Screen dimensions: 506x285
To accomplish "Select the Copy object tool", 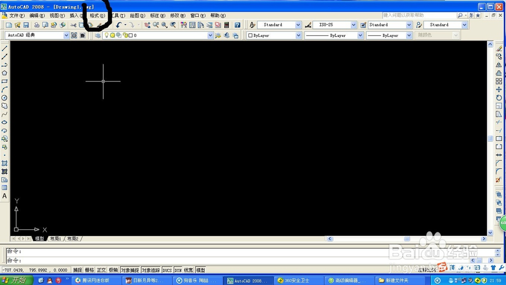I will coord(499,57).
